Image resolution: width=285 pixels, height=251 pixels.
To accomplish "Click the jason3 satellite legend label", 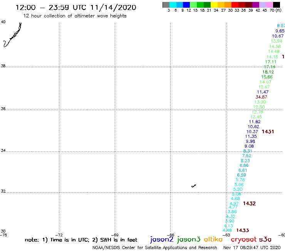I will tap(189, 239).
